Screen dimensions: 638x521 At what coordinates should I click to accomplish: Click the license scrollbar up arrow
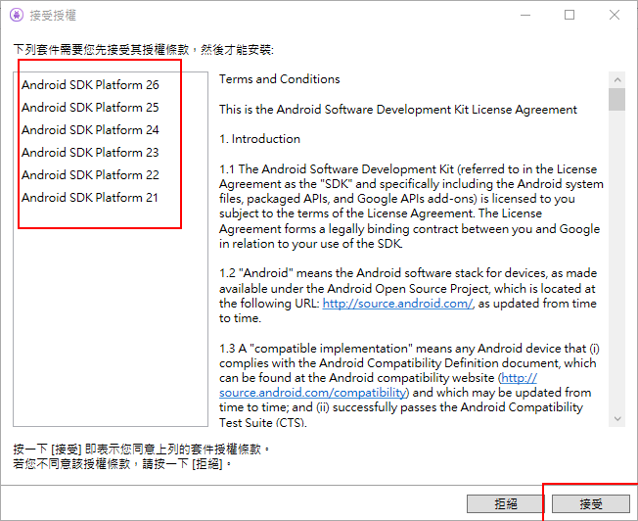tap(617, 79)
